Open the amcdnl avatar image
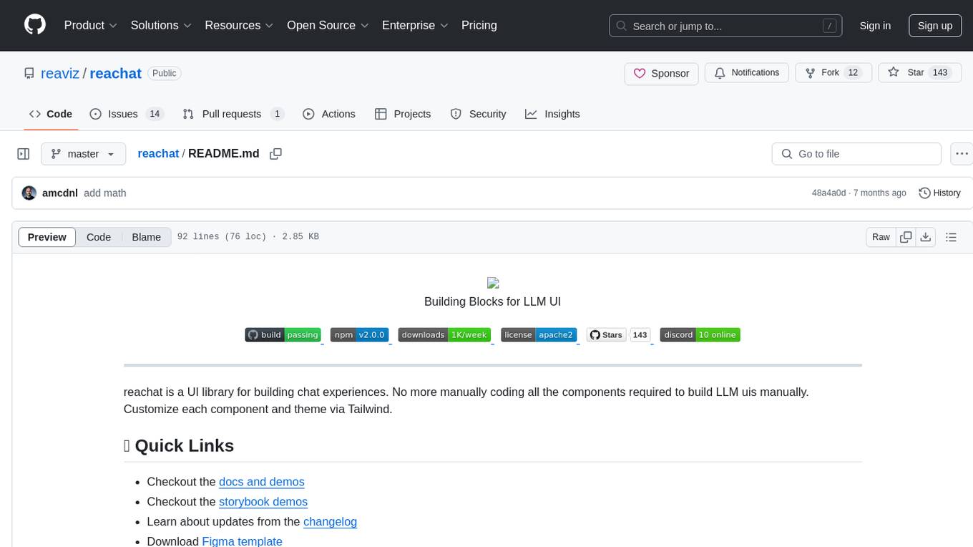Image resolution: width=973 pixels, height=547 pixels. (29, 193)
